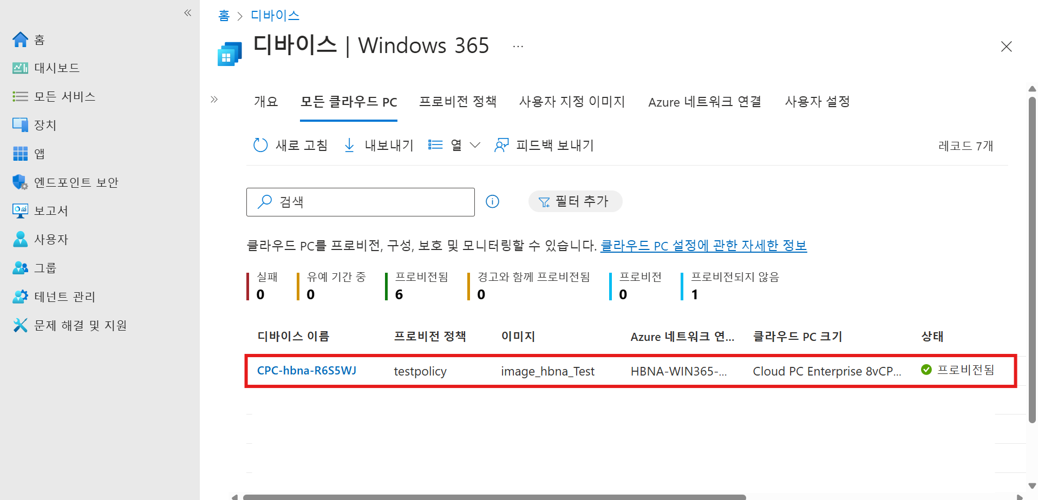Open 그룹 groups icon
Viewport: 1038px width, 500px height.
20,268
